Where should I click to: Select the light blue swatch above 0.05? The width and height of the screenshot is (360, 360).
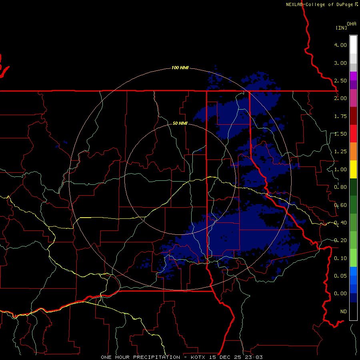pyautogui.click(x=353, y=271)
